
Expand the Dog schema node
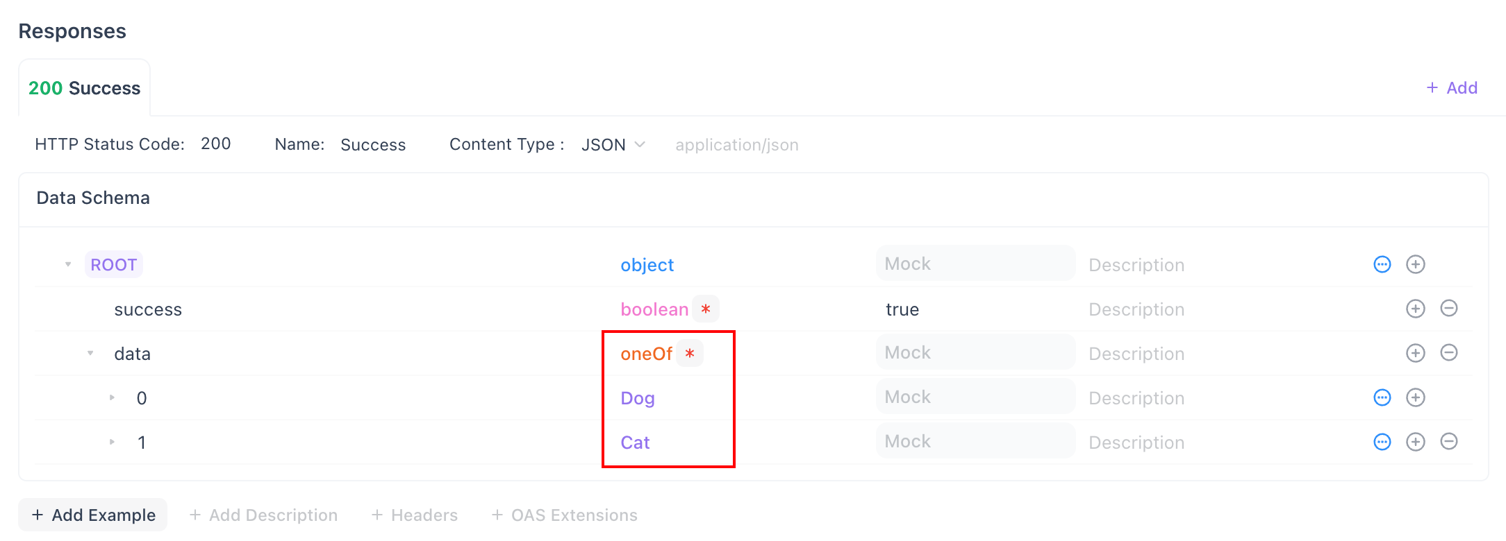pyautogui.click(x=112, y=397)
